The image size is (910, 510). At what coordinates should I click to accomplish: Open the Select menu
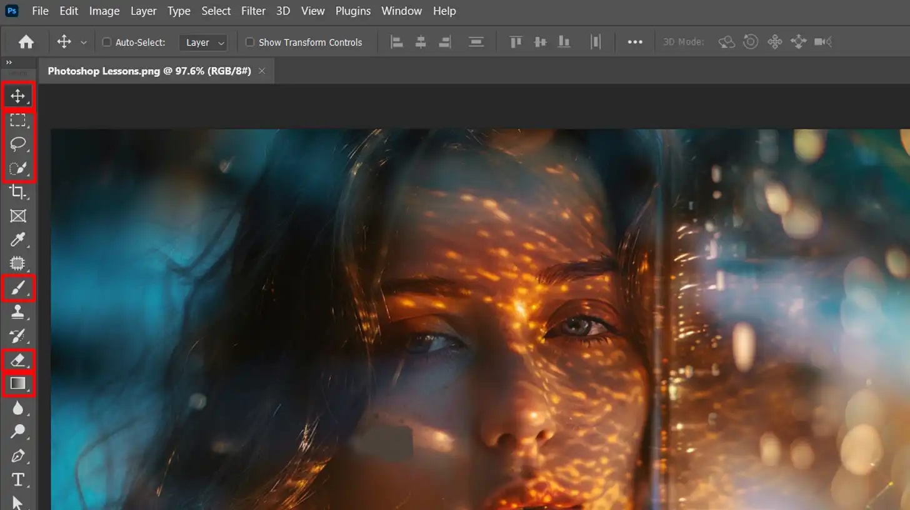pos(216,11)
